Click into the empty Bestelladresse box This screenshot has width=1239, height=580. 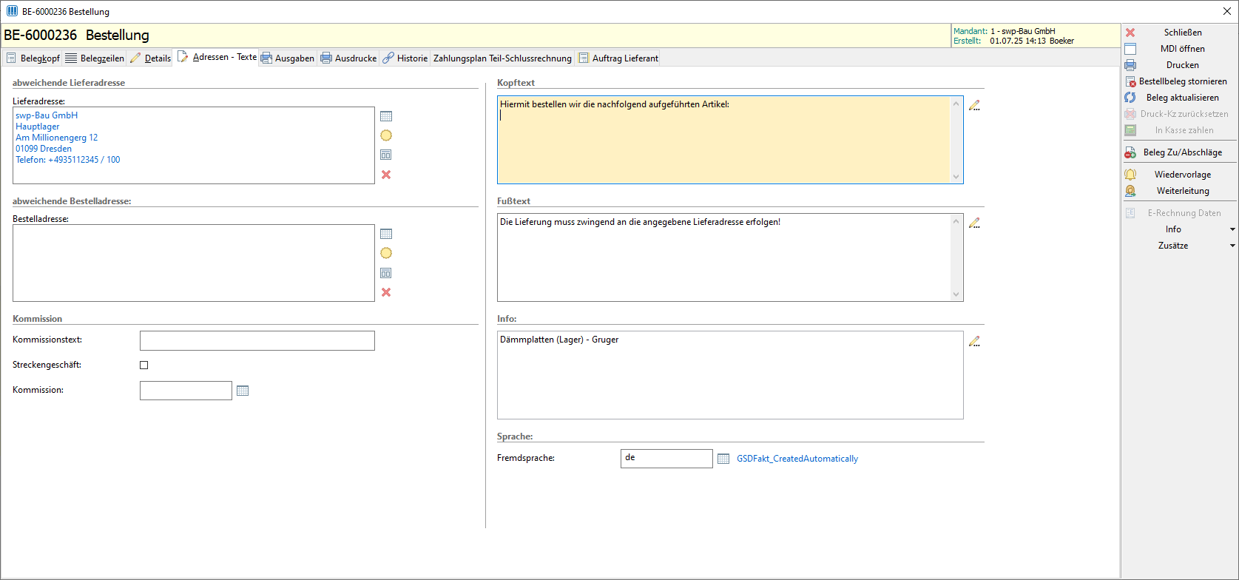(x=194, y=263)
